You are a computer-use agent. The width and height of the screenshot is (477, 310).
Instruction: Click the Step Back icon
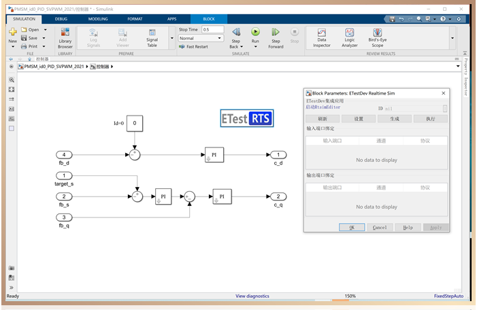tap(236, 32)
